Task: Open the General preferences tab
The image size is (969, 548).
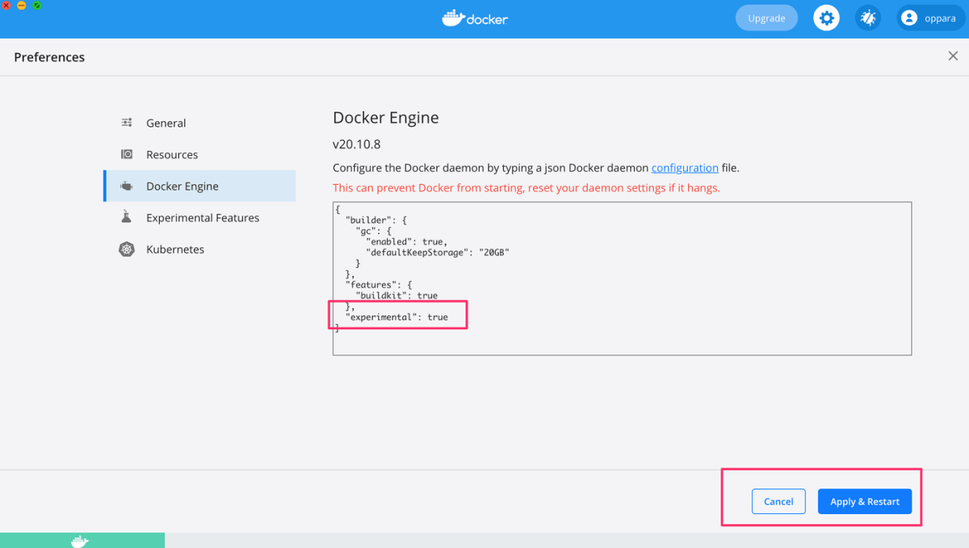Action: tap(199, 123)
